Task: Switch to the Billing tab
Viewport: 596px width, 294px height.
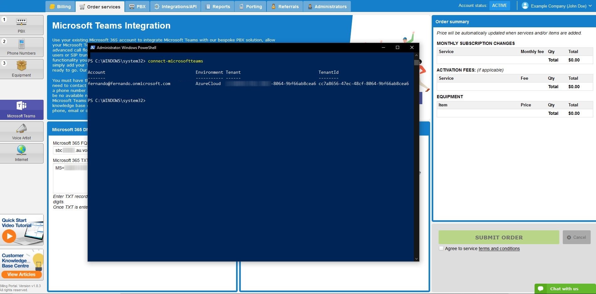Action: pyautogui.click(x=60, y=6)
